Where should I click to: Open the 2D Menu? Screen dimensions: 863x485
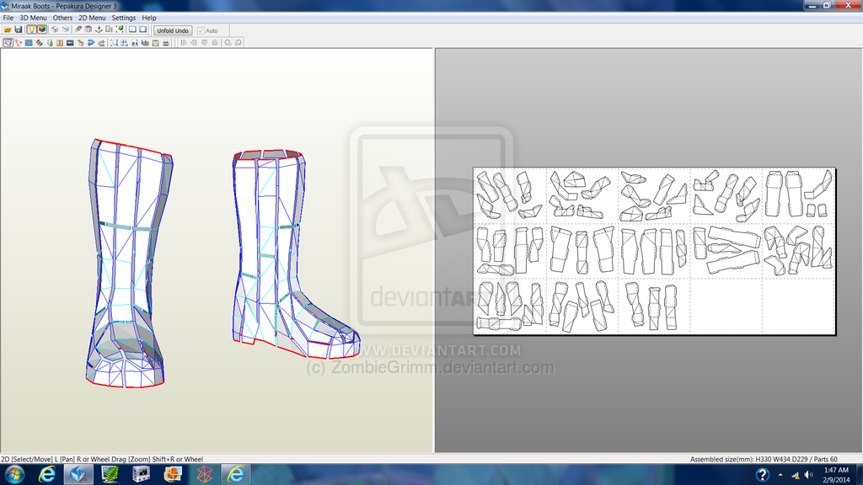(x=92, y=18)
